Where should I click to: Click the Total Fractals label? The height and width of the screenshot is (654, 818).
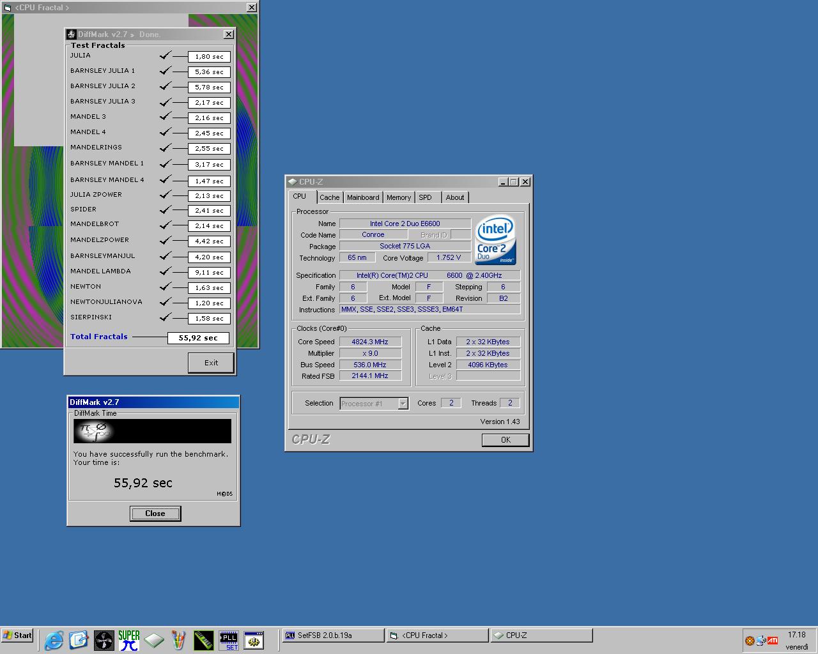(x=99, y=337)
